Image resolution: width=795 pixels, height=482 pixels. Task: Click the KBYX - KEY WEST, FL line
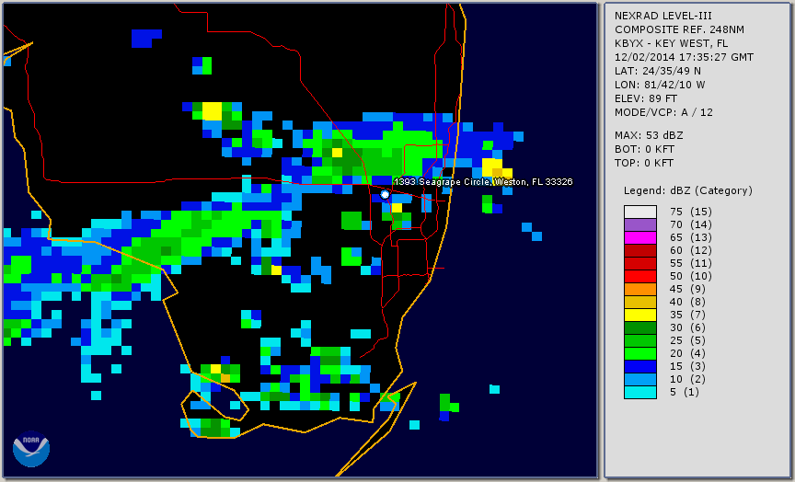pos(672,43)
